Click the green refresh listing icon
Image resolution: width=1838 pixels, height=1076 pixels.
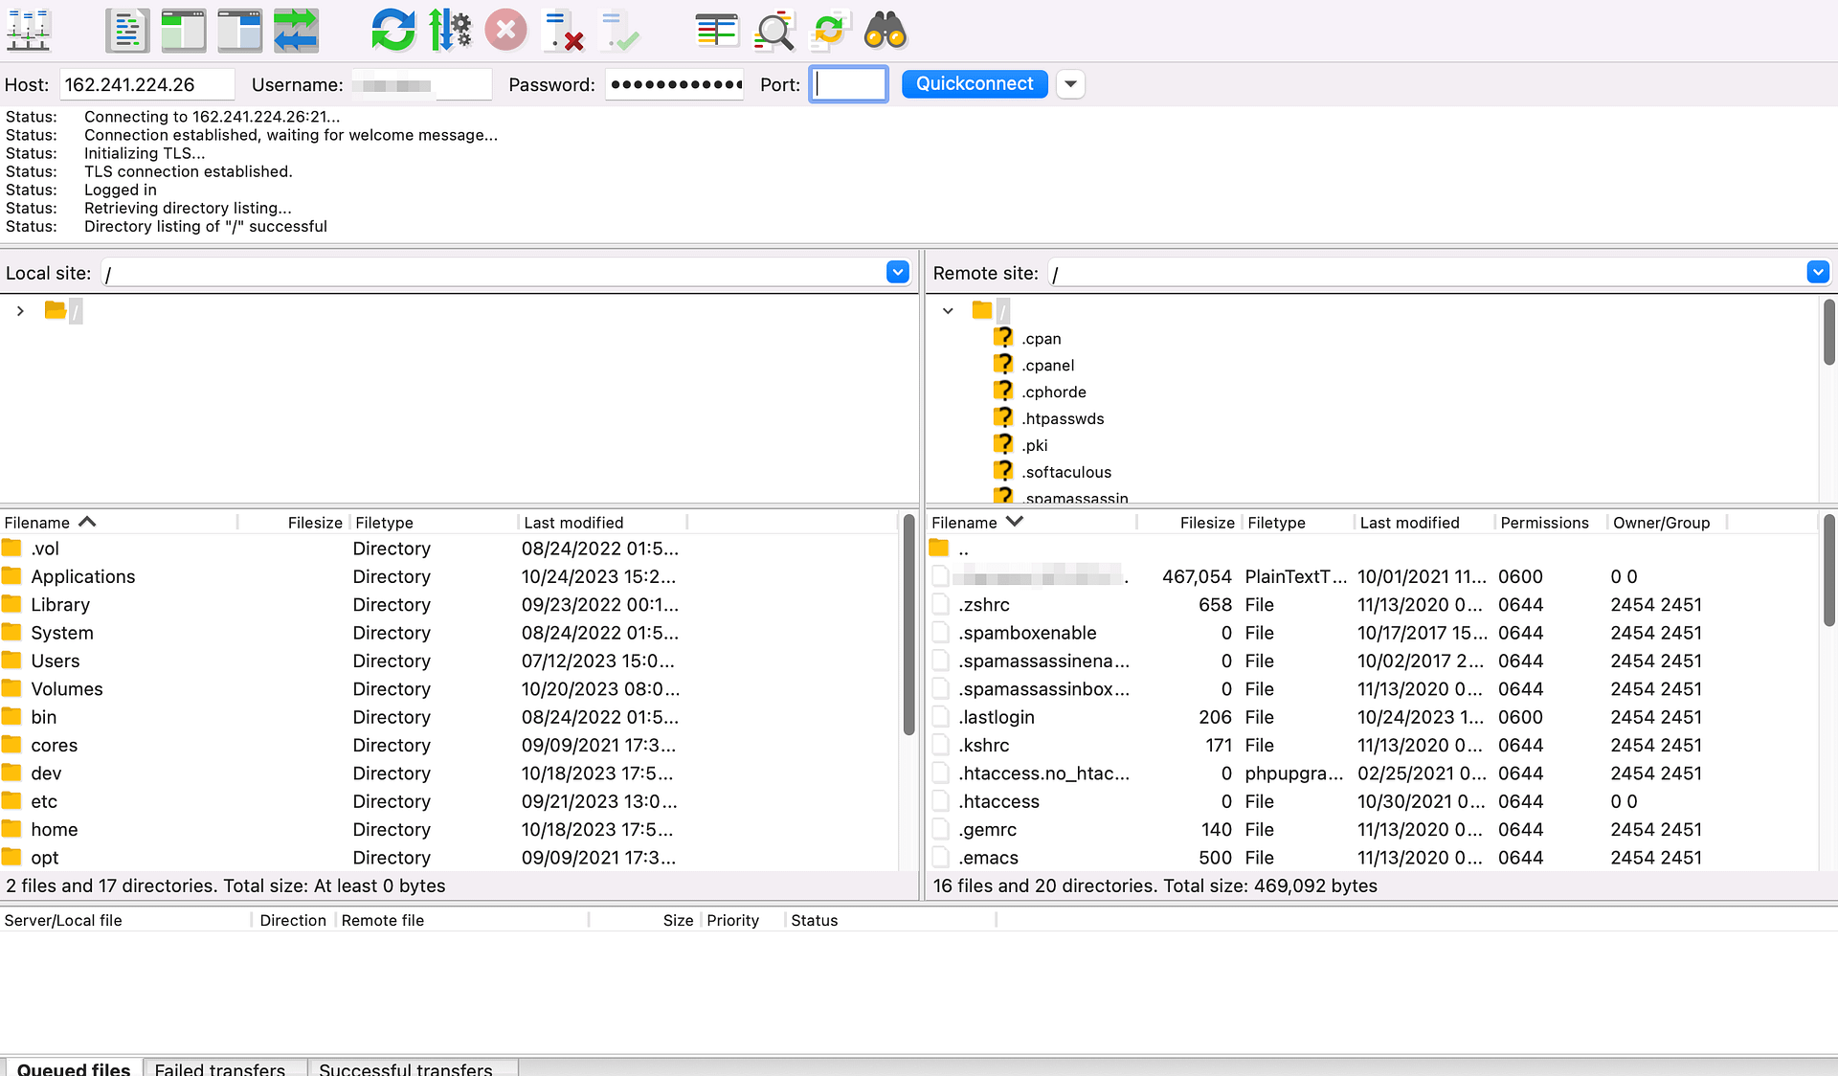coord(392,31)
